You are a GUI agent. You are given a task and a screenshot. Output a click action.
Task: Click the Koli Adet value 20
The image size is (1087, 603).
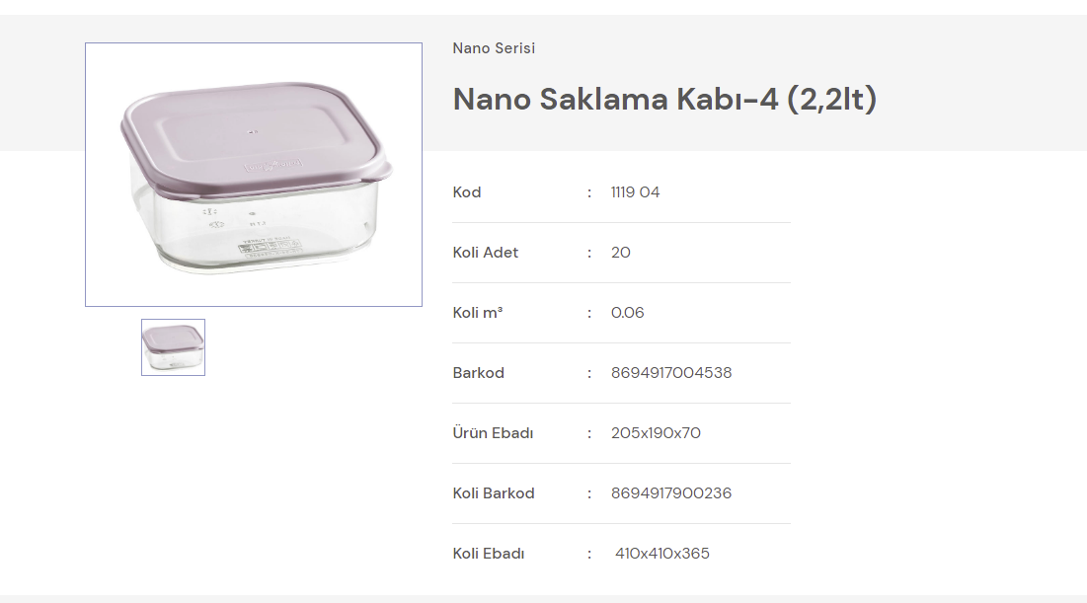click(x=621, y=253)
